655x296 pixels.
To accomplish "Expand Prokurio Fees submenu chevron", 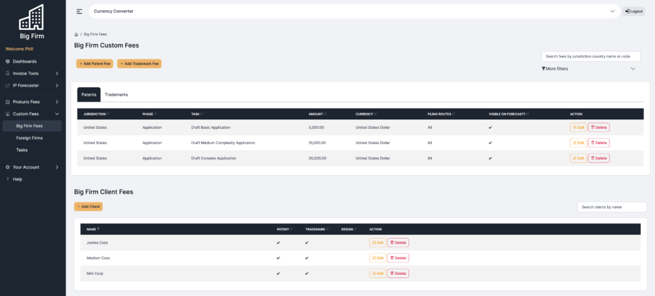I will [57, 101].
